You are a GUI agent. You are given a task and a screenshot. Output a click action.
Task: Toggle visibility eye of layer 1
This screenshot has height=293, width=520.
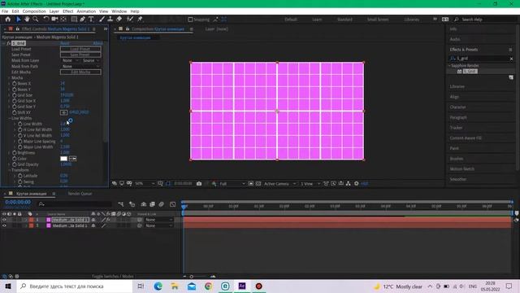[4, 220]
